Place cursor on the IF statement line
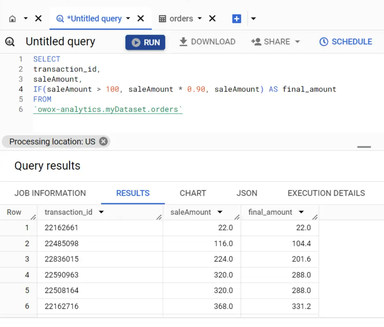The height and width of the screenshot is (327, 384). 185,89
